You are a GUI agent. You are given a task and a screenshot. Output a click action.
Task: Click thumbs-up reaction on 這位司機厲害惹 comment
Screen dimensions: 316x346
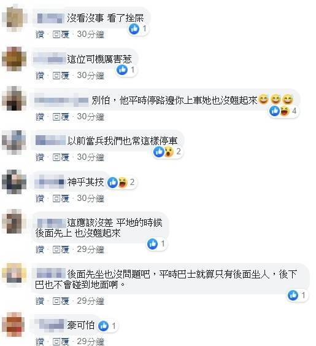click(x=122, y=69)
